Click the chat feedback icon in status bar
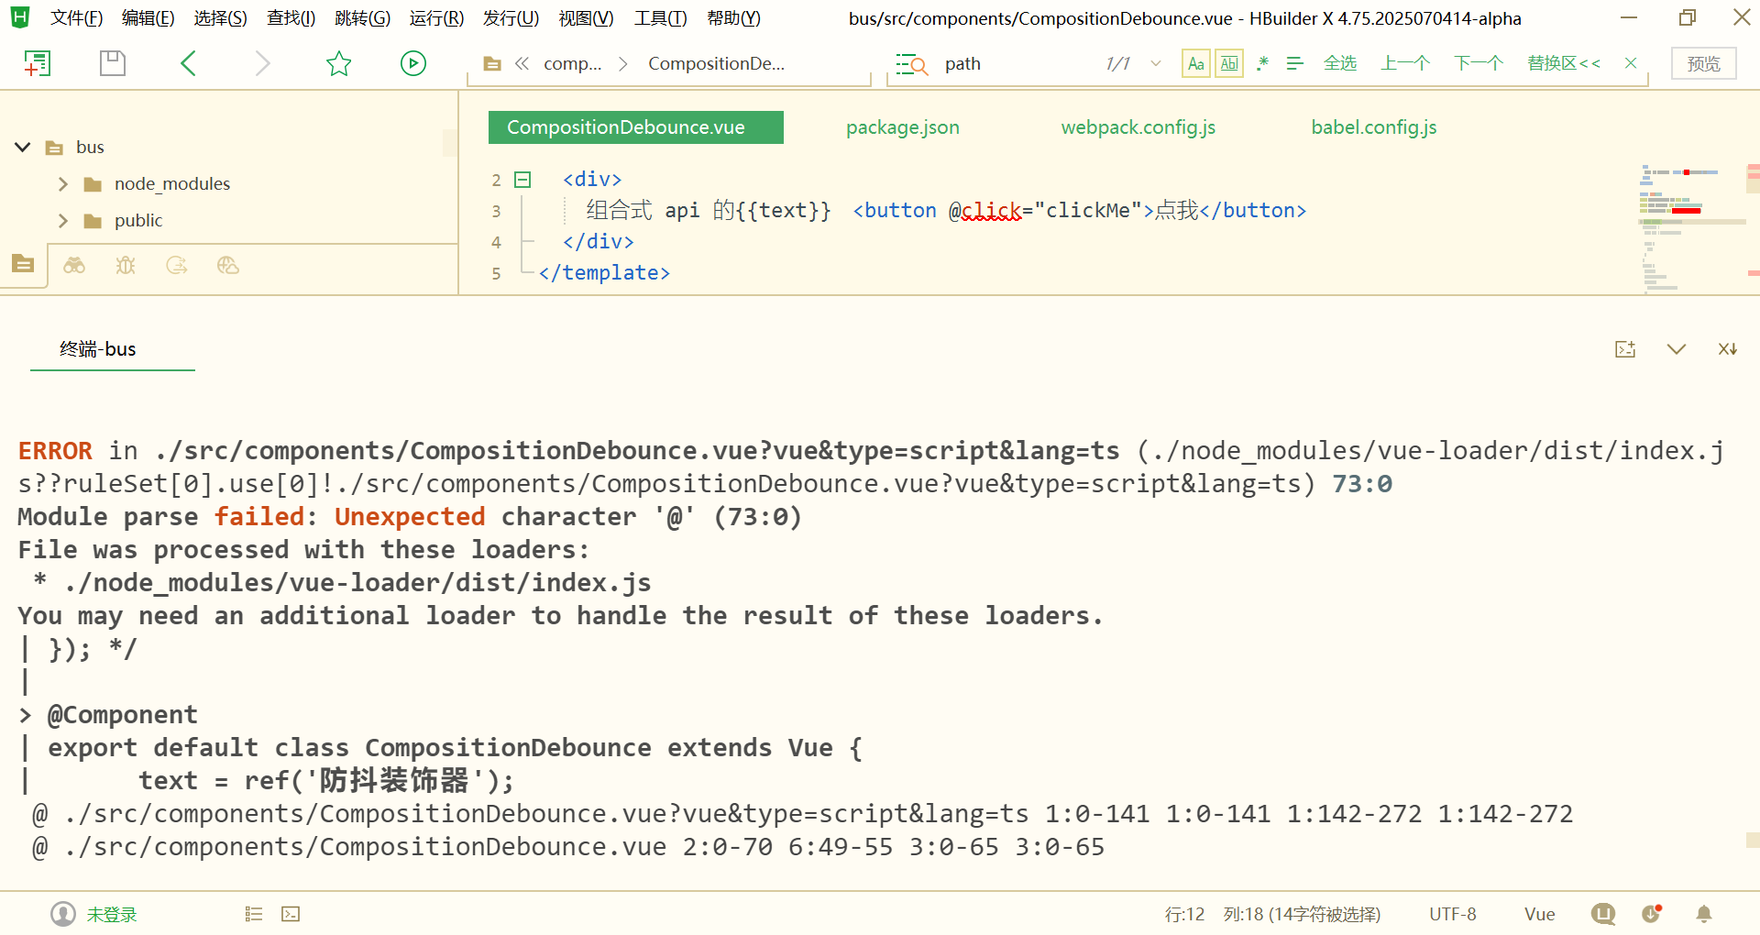 click(x=1603, y=914)
